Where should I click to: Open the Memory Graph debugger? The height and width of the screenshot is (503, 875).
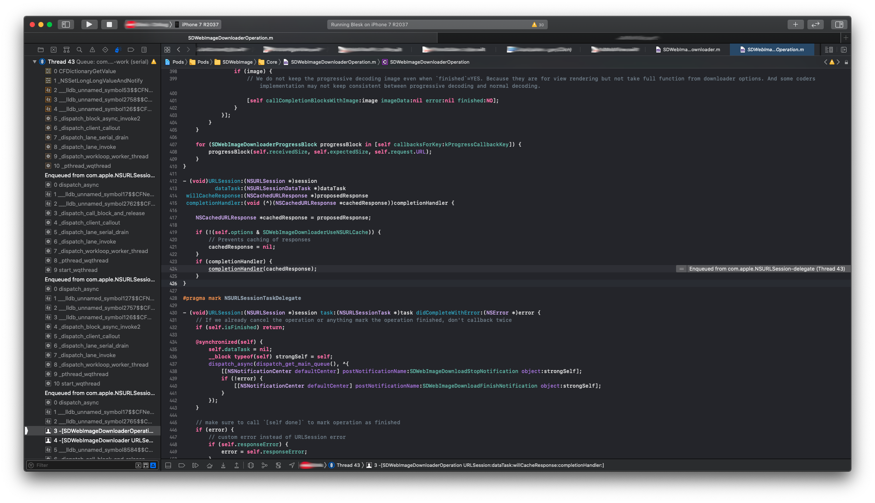265,465
